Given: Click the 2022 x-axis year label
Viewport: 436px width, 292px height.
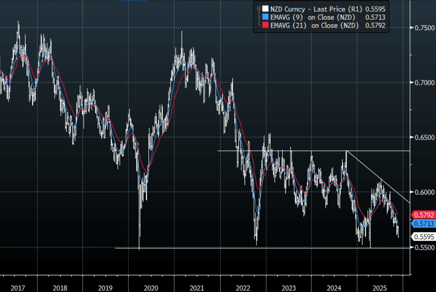Looking at the screenshot, I should click(x=243, y=288).
